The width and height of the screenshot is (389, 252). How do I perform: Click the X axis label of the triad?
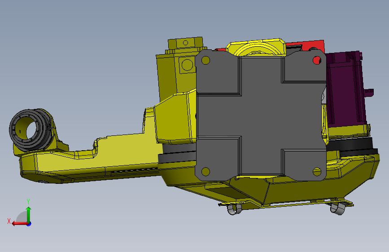pyautogui.click(x=9, y=221)
